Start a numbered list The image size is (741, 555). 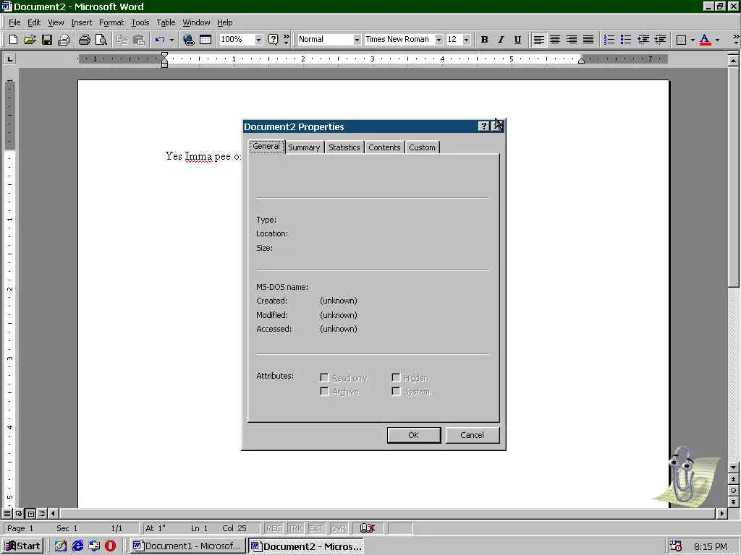(609, 40)
